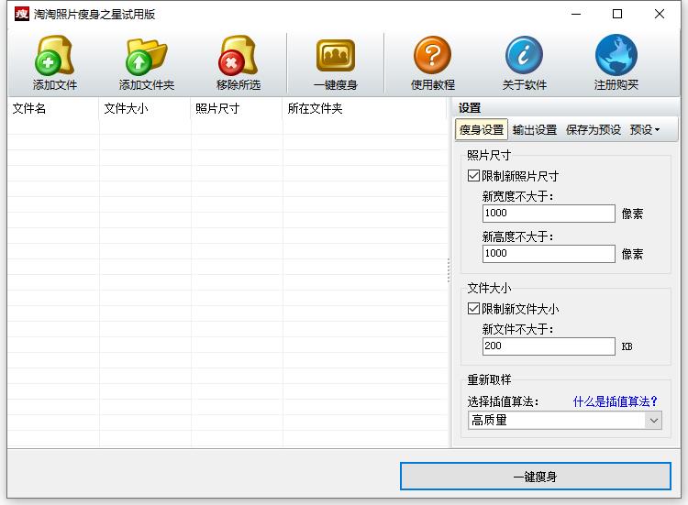Open the 高质量 interpolation algorithm combo box
688x505 pixels.
tap(565, 421)
